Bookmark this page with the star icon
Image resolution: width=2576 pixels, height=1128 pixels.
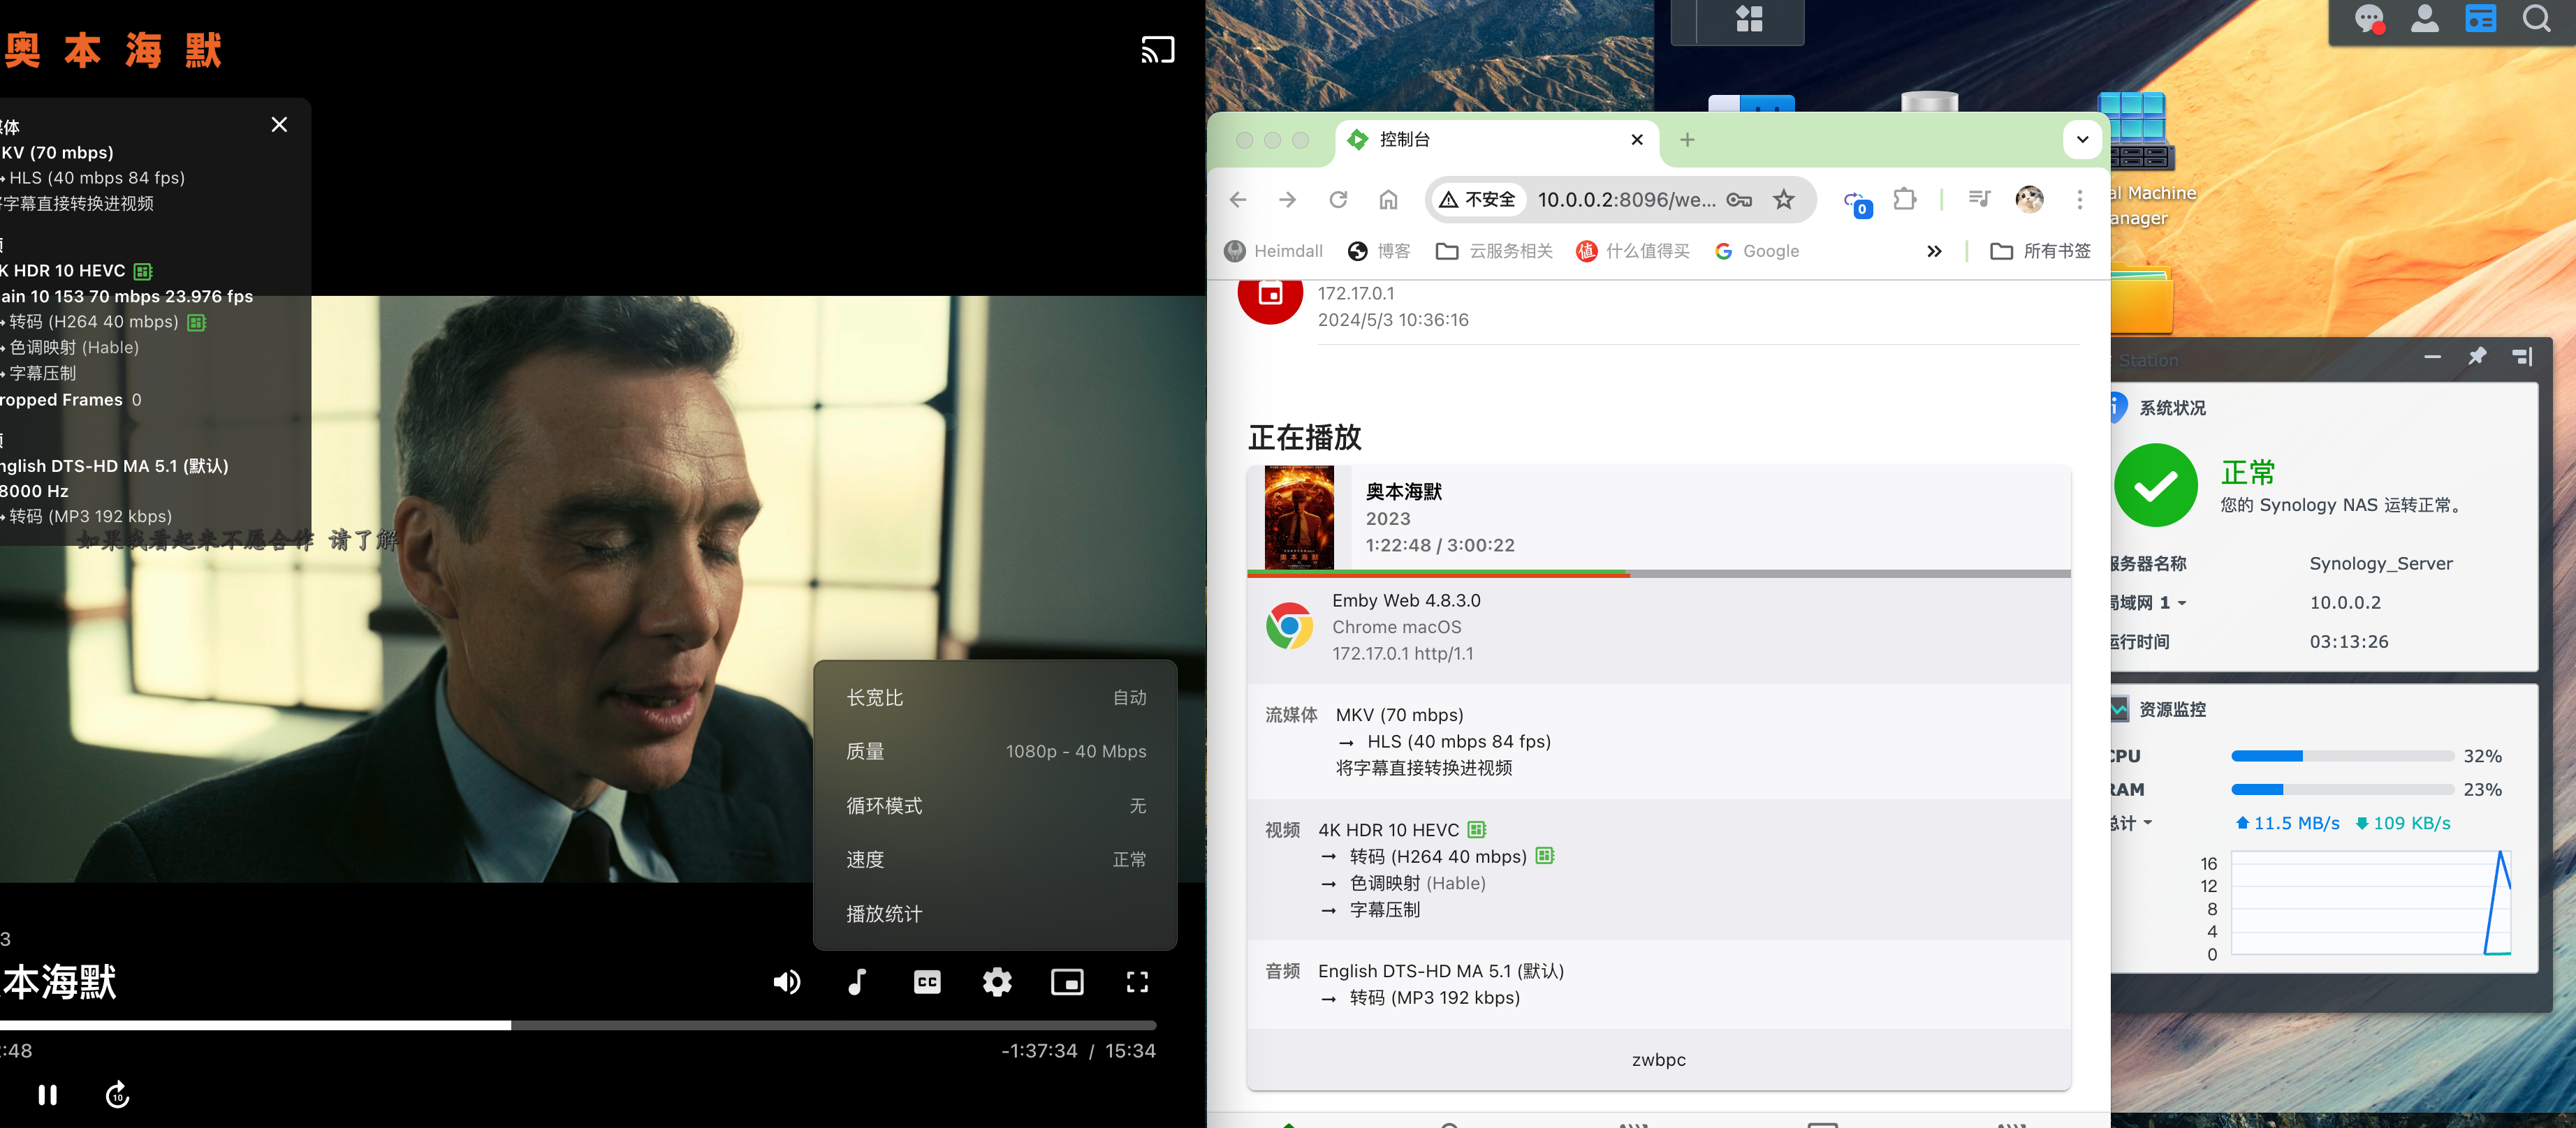(x=1784, y=200)
